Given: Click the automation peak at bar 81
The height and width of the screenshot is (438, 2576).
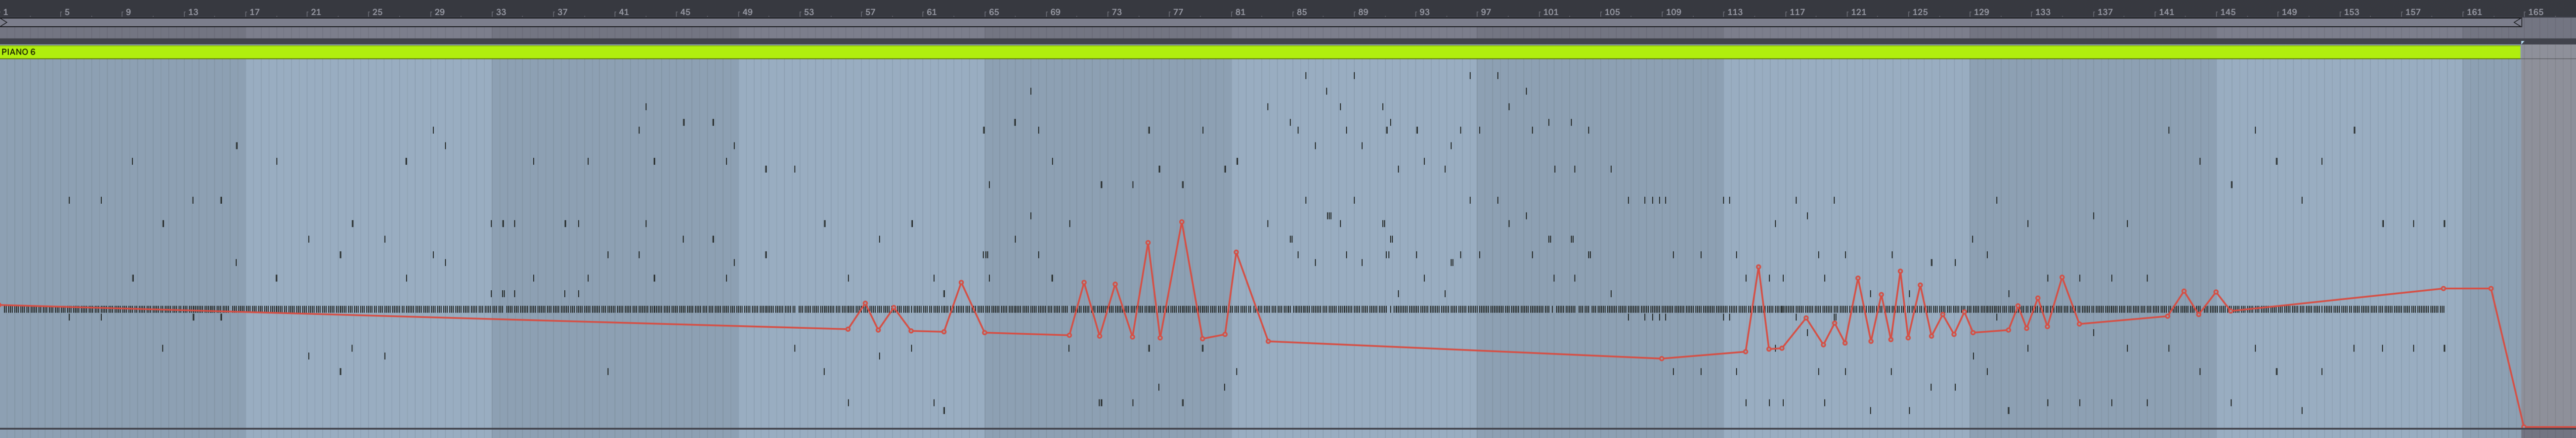Looking at the screenshot, I should [x=1237, y=252].
